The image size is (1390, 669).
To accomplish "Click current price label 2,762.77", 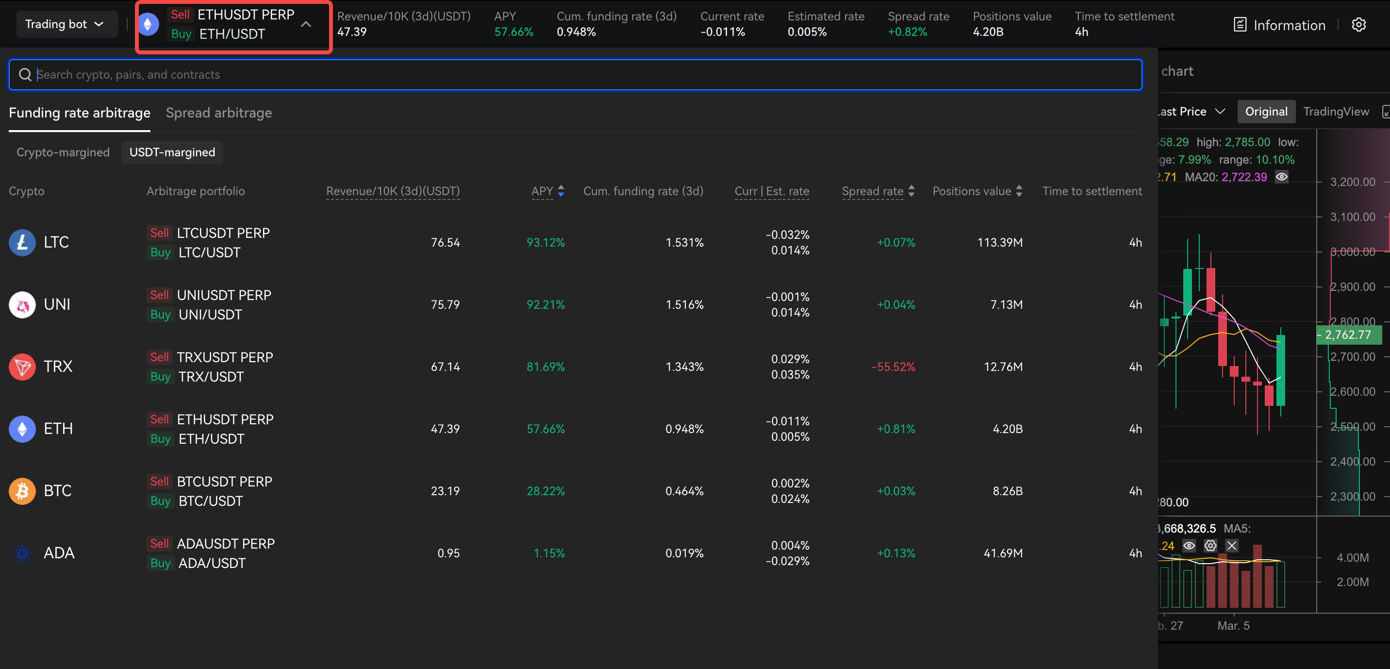I will coord(1348,335).
